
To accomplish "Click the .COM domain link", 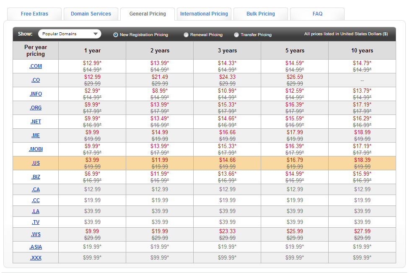I will 36,66.
